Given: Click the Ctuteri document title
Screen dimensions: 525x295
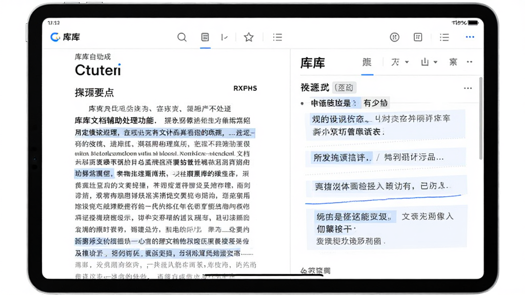Looking at the screenshot, I should pos(98,70).
